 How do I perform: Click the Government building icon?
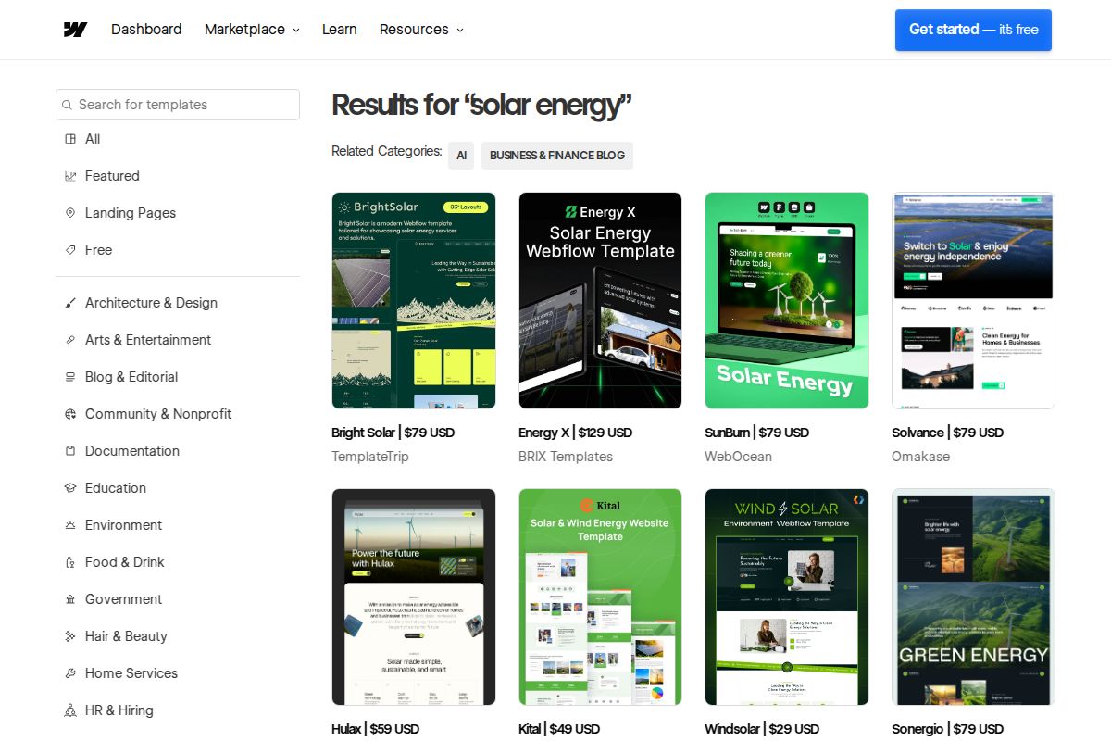click(x=70, y=599)
